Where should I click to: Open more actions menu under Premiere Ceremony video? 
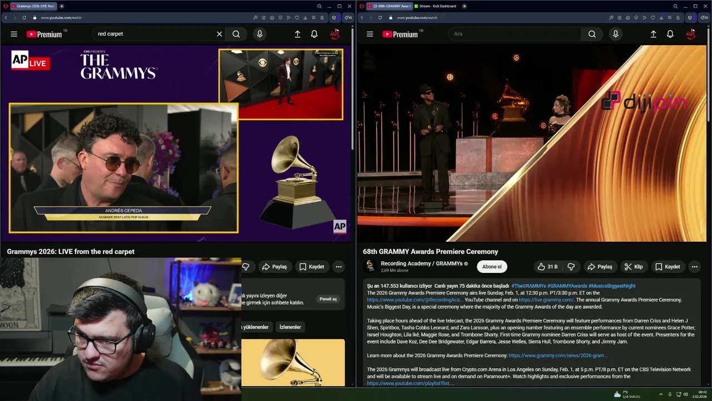694,267
